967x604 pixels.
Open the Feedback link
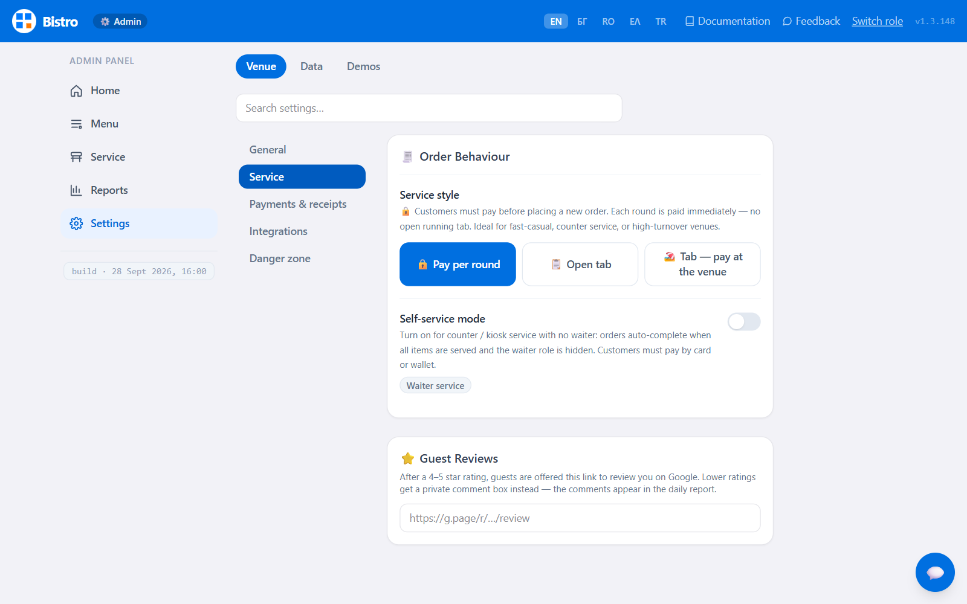(811, 21)
